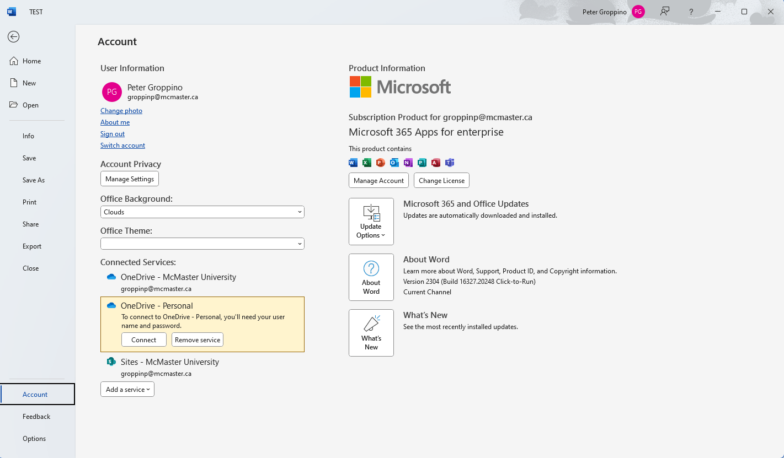Click the Microsoft 365 Apps for enterprise text
This screenshot has width=784, height=458.
(426, 132)
